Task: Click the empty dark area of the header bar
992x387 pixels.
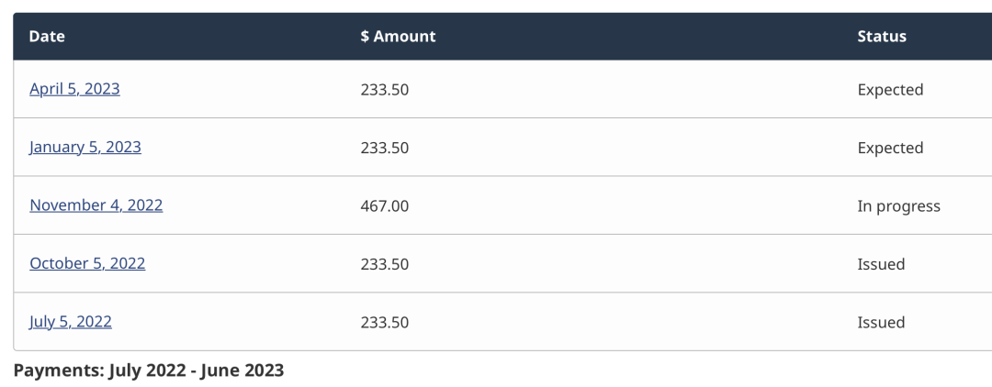Action: [643, 37]
